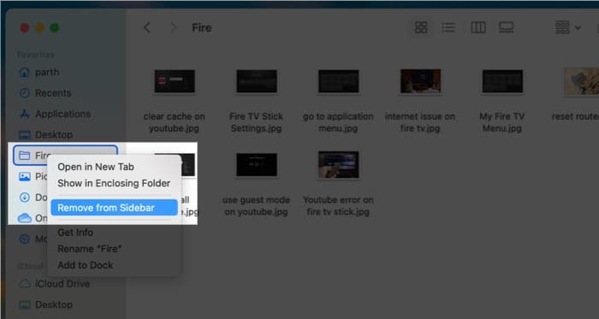Select Fire TV Stick Settings.jpg thumbnail
This screenshot has height=319, width=599.
(x=257, y=81)
